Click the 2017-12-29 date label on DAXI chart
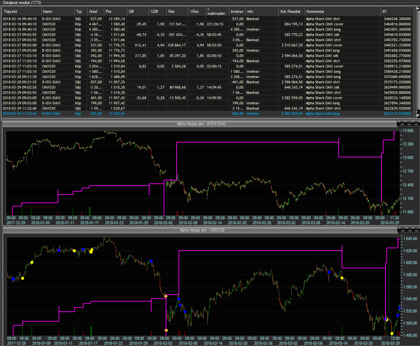The height and width of the screenshot is (346, 420). click(16, 223)
